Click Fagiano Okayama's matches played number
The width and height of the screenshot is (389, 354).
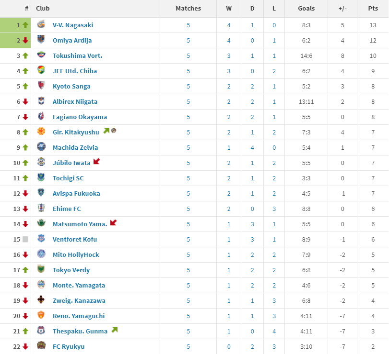pos(189,117)
